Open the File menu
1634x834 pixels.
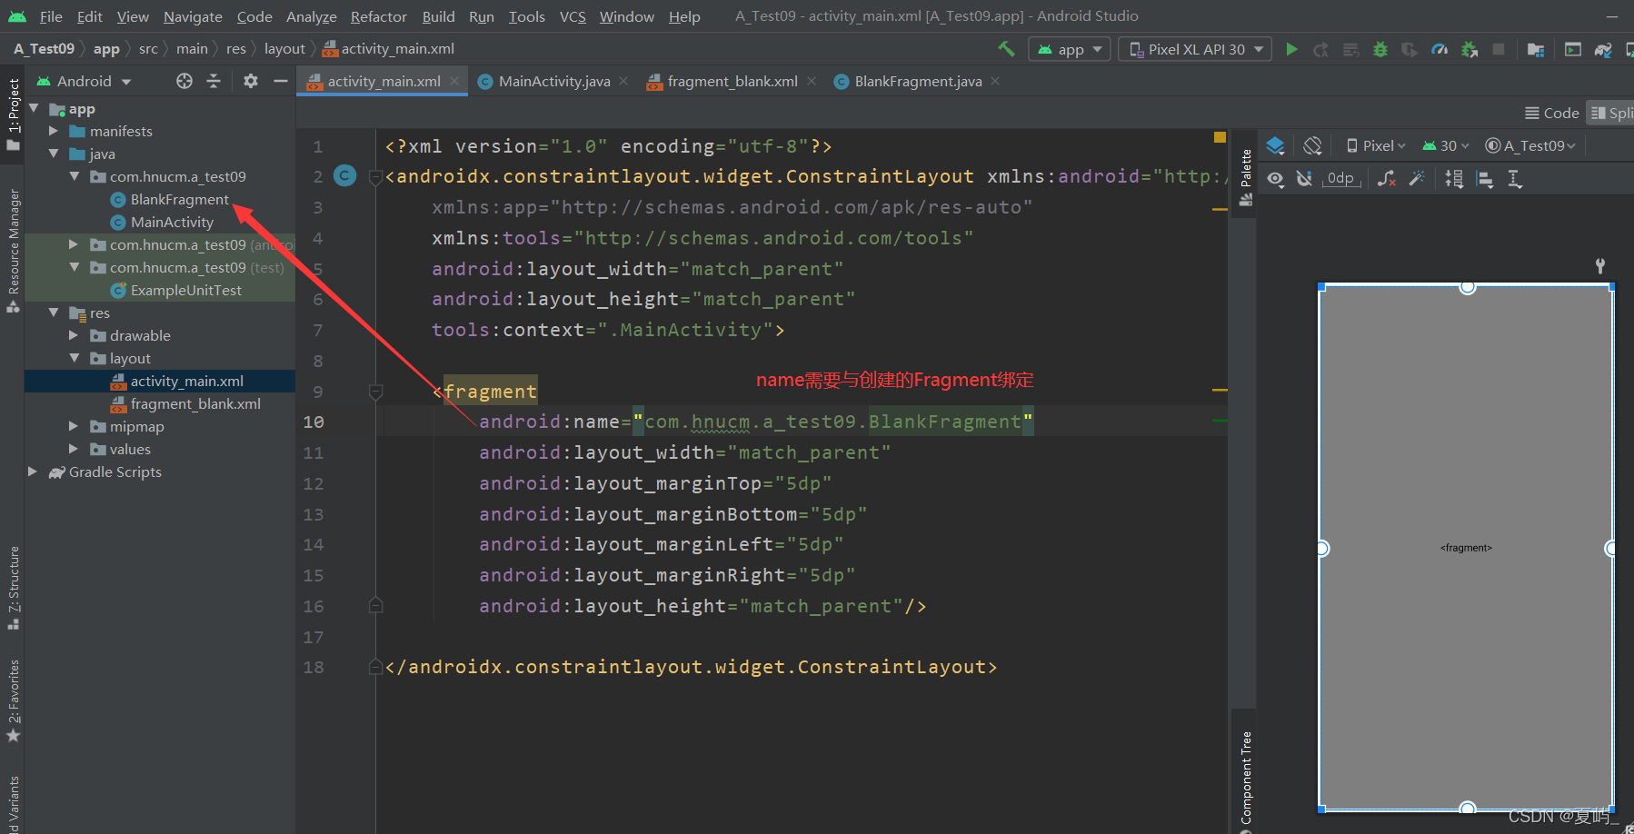pos(51,16)
